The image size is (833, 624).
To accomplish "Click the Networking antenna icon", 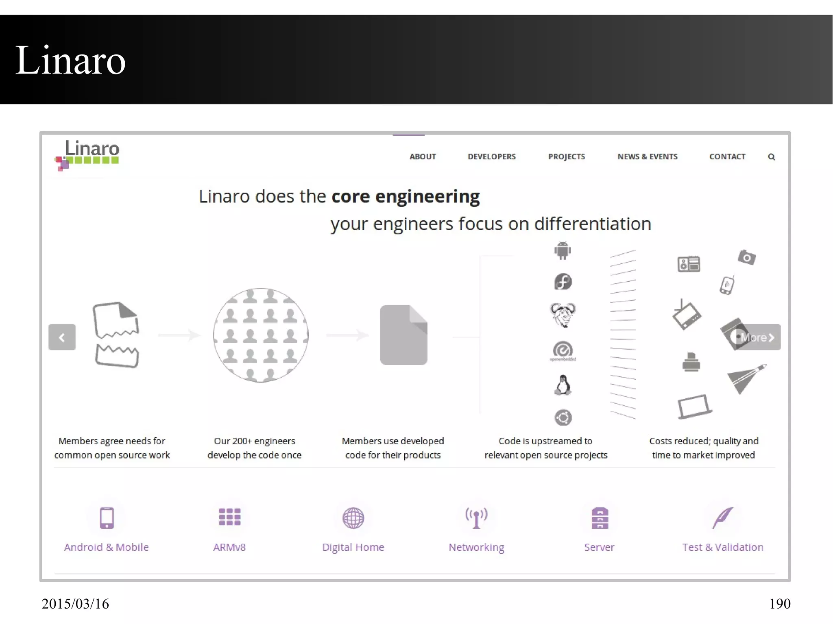I will [476, 517].
